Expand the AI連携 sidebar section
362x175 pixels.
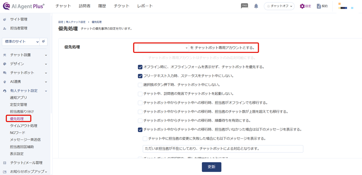point(46,82)
